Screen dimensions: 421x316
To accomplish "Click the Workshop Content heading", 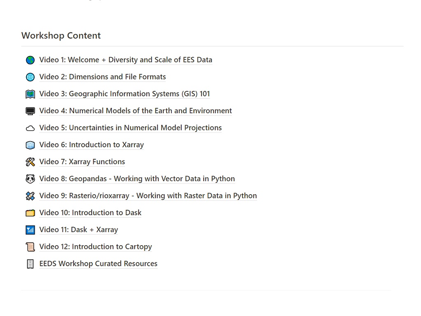I will pos(61,35).
